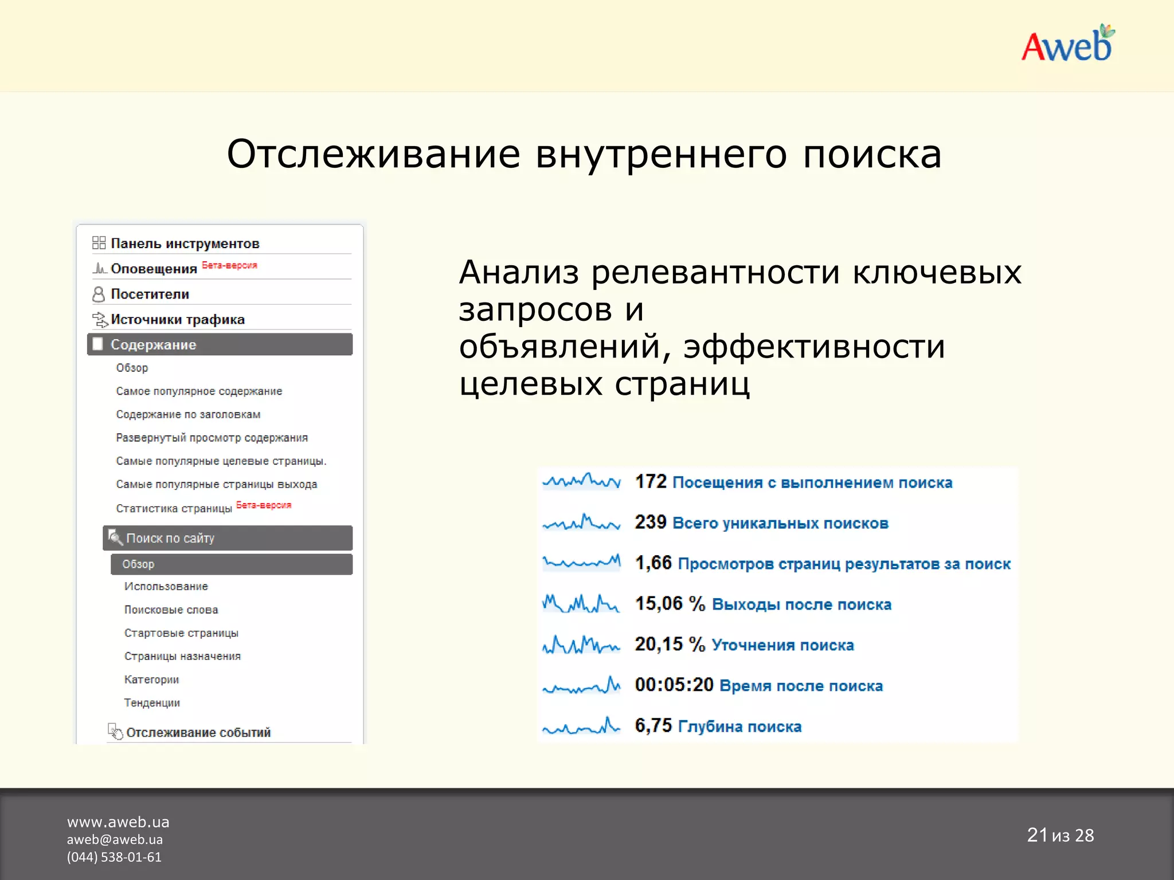Click Выходы после поиска link
The image size is (1174, 880).
pyautogui.click(x=801, y=604)
